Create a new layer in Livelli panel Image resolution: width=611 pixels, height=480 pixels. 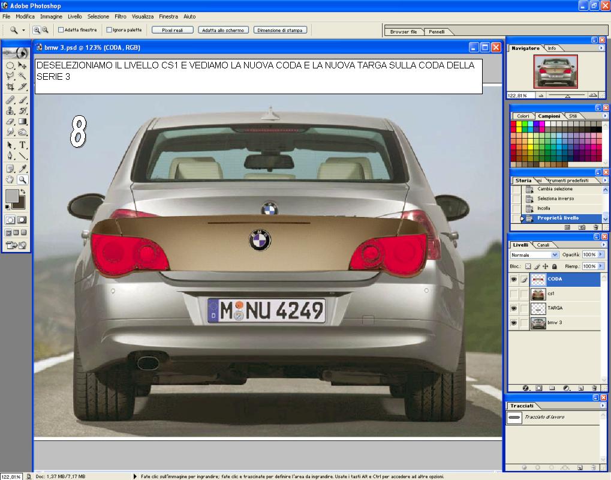[x=580, y=388]
